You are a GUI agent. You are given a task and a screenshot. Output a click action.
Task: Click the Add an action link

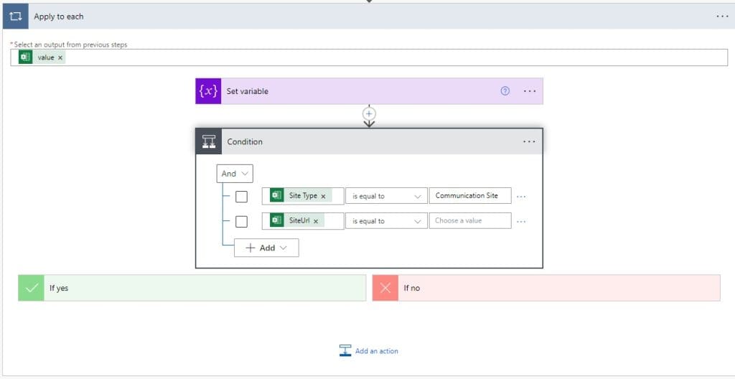coord(376,351)
